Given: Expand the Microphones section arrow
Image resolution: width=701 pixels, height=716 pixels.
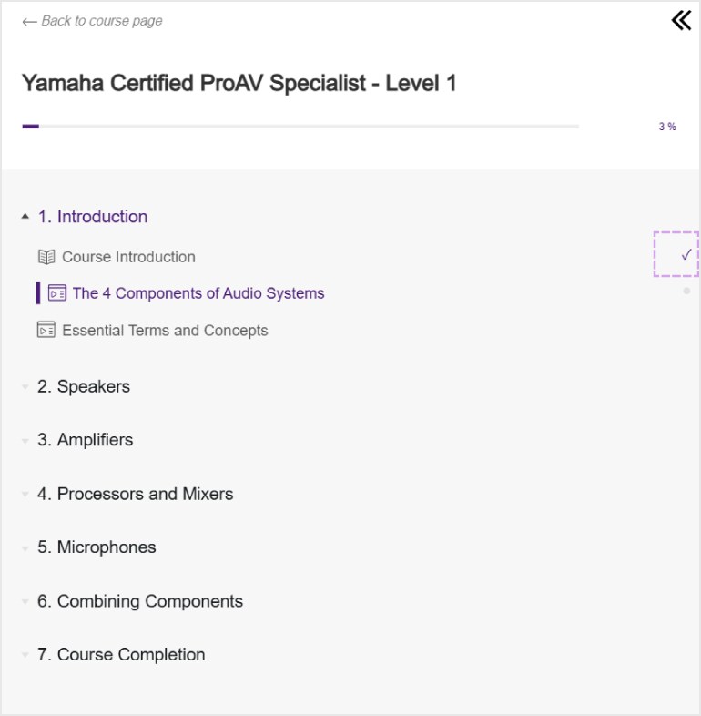Looking at the screenshot, I should pos(25,548).
